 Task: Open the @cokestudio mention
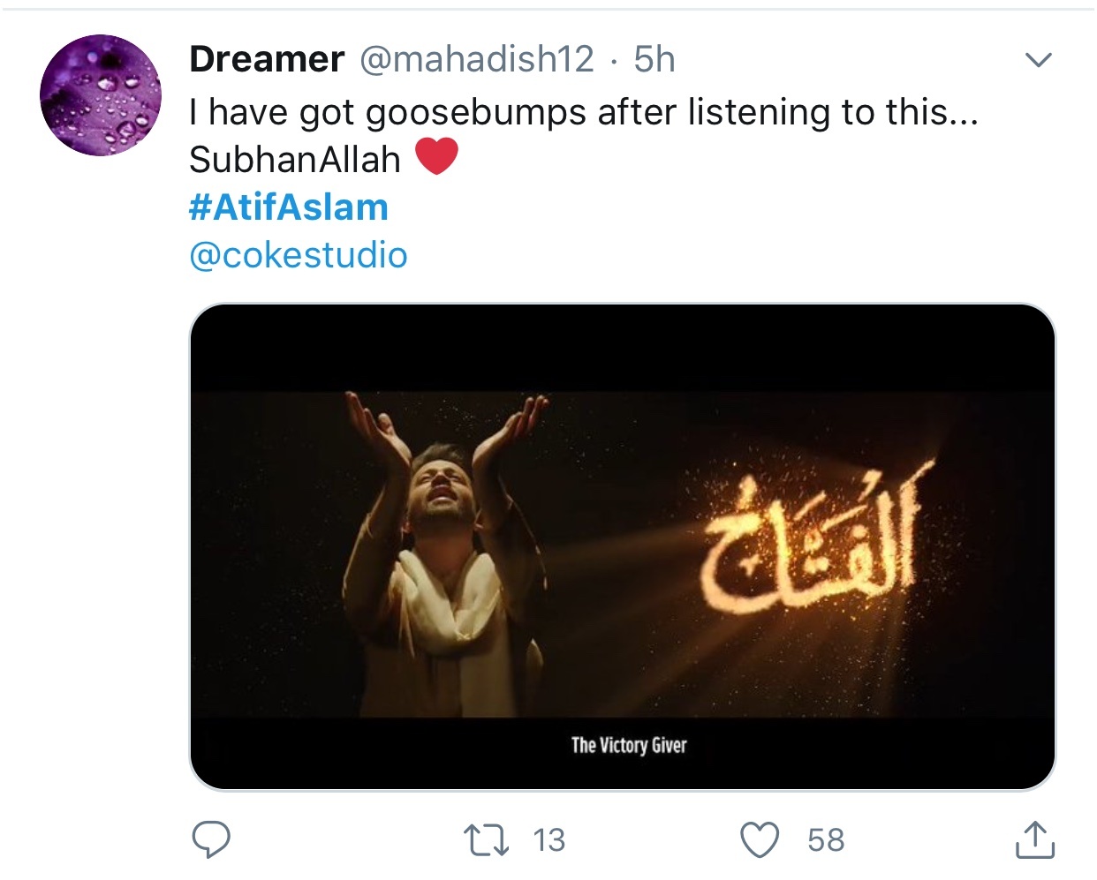[x=299, y=256]
